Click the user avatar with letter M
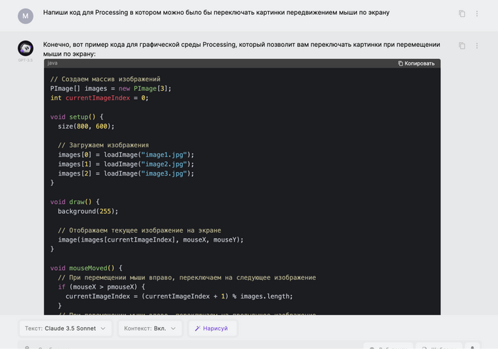This screenshot has height=349, width=498. [x=26, y=16]
